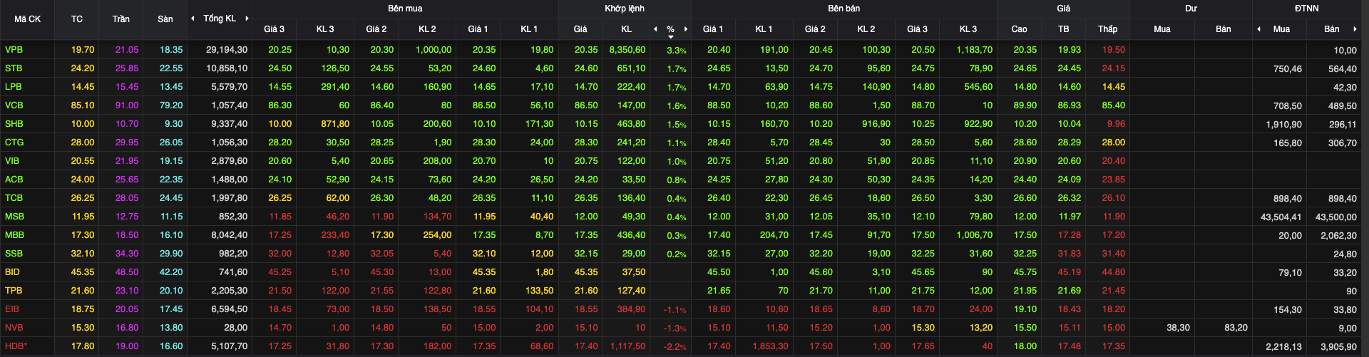Screen dimensions: 1369x357
Task: Click the Tổng KL column header
Action: 220,19
